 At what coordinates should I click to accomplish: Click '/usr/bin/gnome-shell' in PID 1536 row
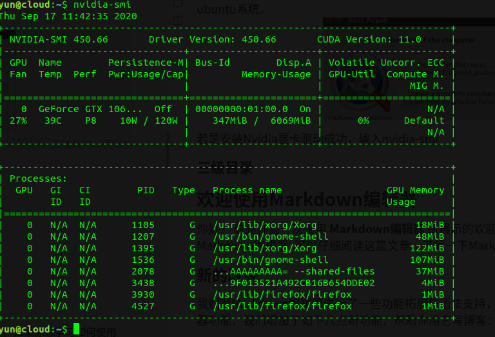coord(271,260)
